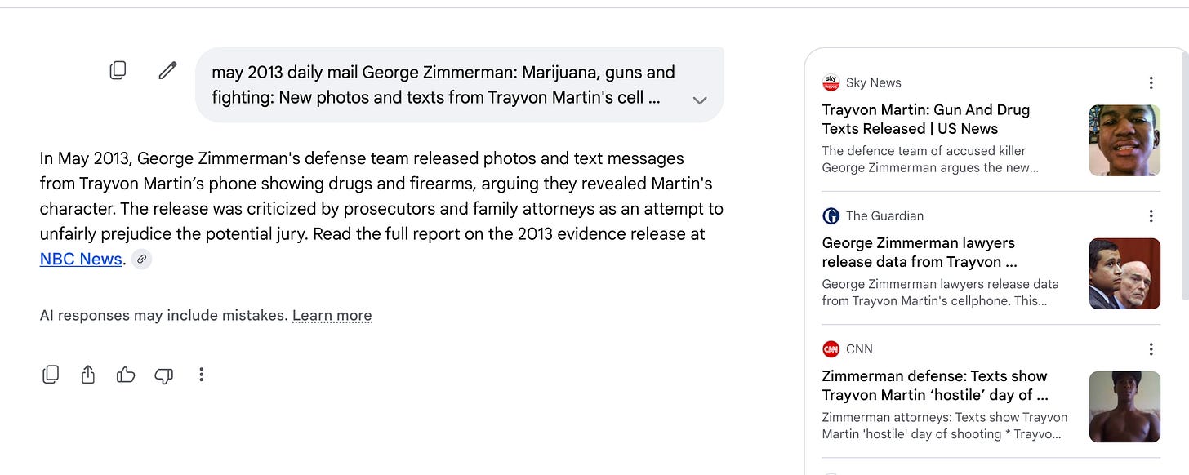Open the NBC News link
Image resolution: width=1189 pixels, height=475 pixels.
coord(81,260)
